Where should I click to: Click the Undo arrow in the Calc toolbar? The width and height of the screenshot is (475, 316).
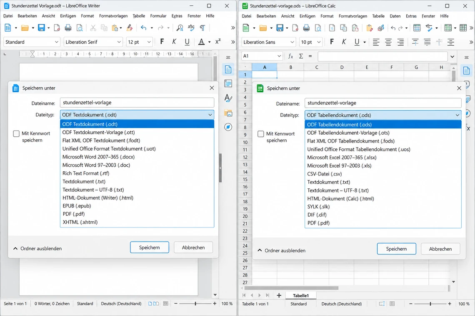[393, 28]
